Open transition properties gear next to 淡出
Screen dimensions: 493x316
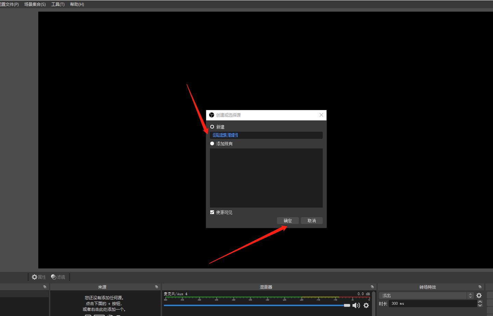pyautogui.click(x=479, y=295)
